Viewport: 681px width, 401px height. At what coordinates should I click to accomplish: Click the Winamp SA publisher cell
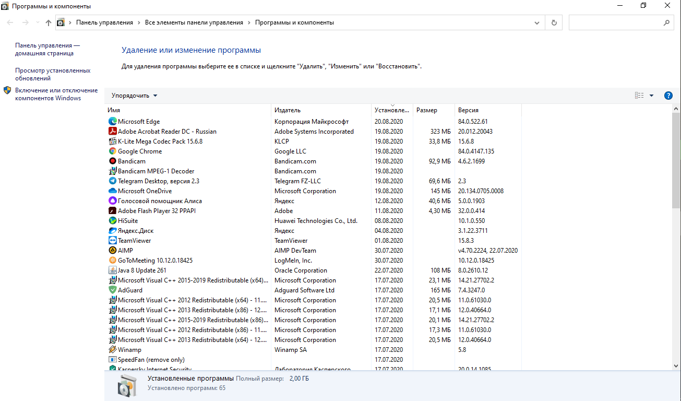291,350
